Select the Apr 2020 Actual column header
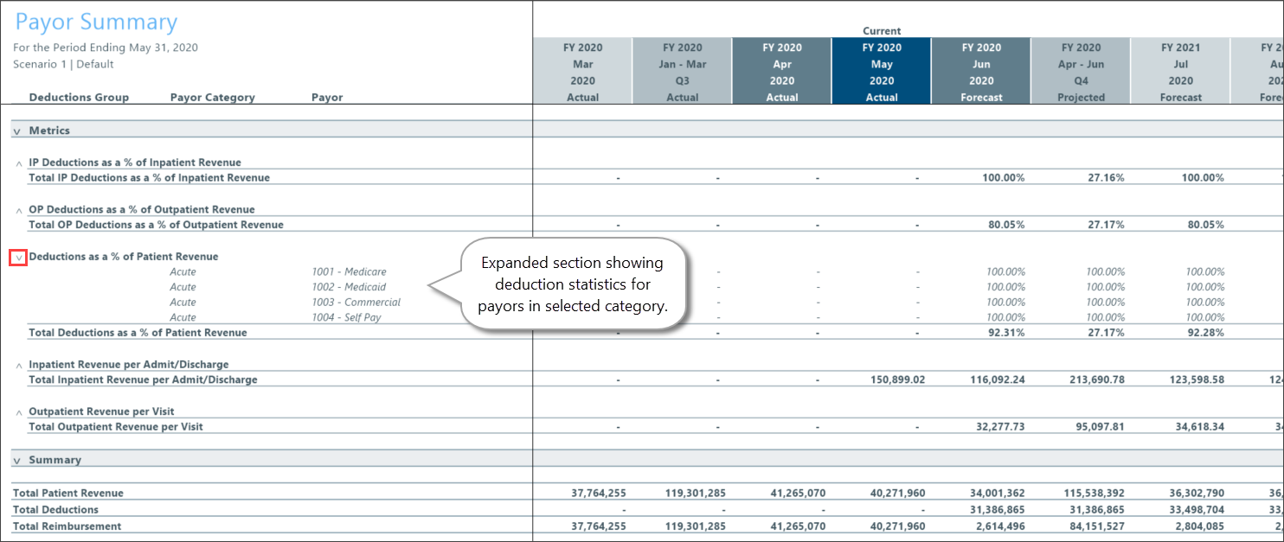 click(x=781, y=72)
